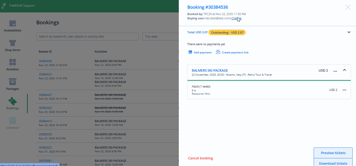The image size is (356, 166).
Task: Open booking 30384522 from the list
Action: pos(45,74)
